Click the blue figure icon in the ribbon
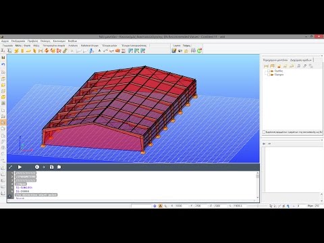 click(92, 51)
